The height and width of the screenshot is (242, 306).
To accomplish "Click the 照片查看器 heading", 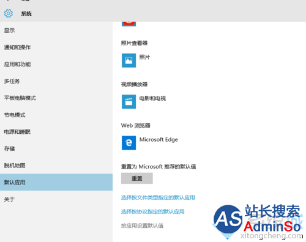I will [134, 43].
